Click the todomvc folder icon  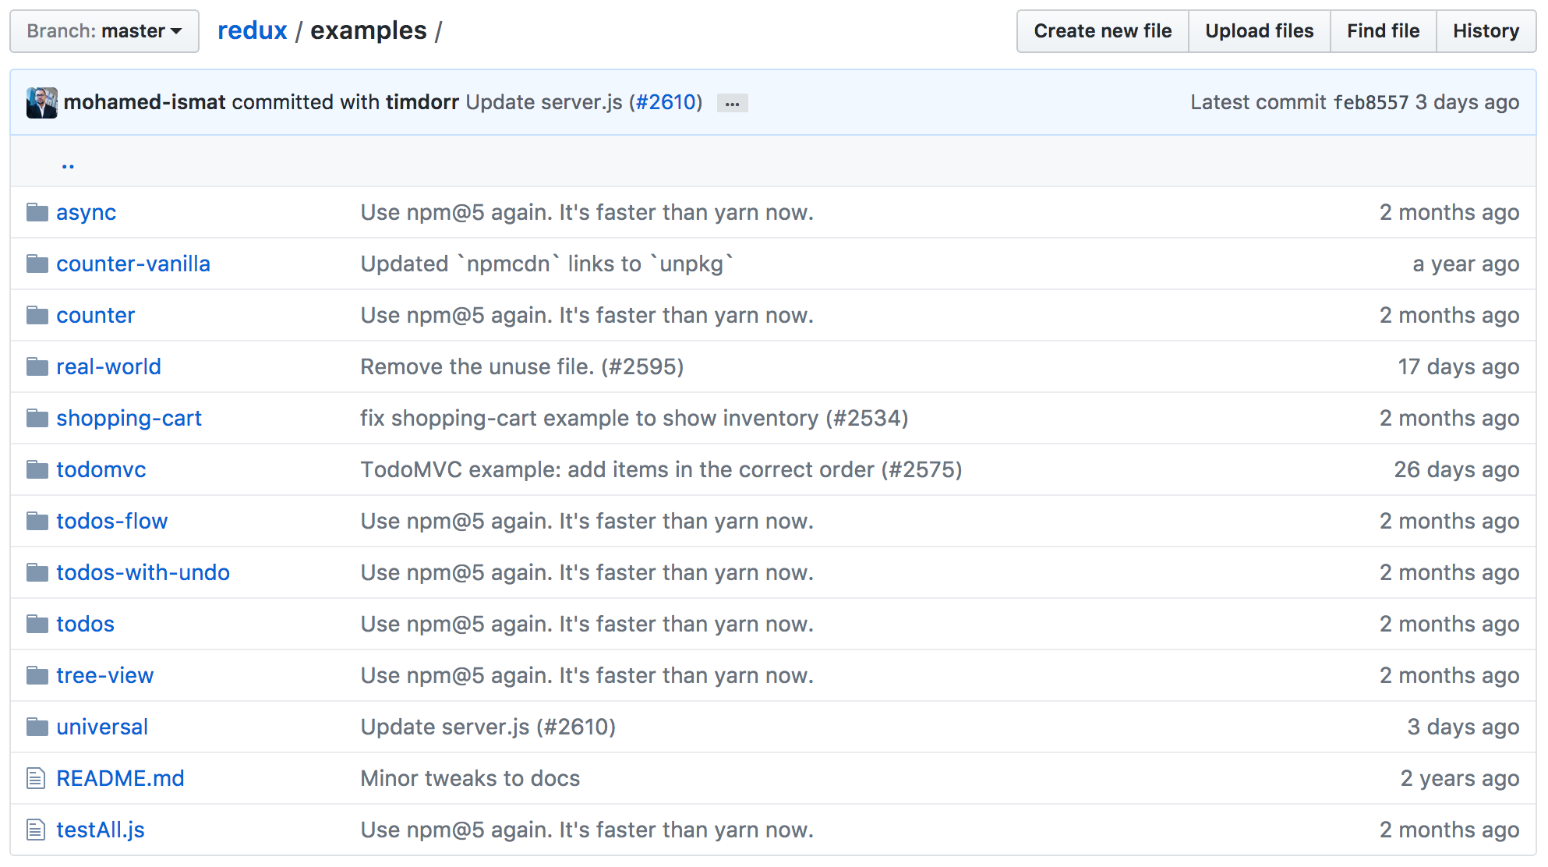(x=37, y=469)
